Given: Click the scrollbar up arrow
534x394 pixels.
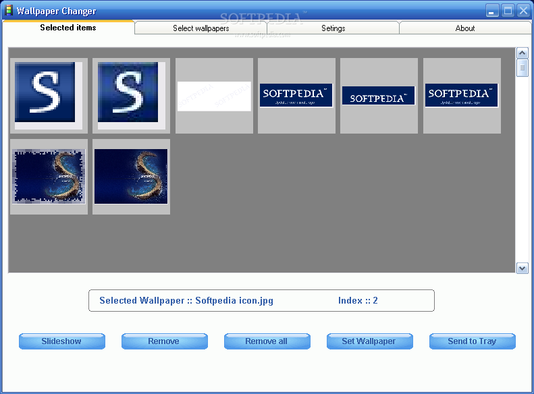Looking at the screenshot, I should coord(522,53).
